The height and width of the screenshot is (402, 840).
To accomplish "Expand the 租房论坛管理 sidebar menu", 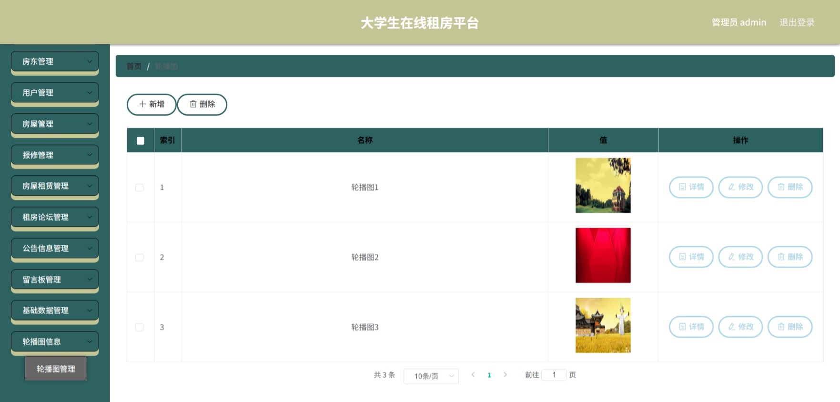I will 55,217.
